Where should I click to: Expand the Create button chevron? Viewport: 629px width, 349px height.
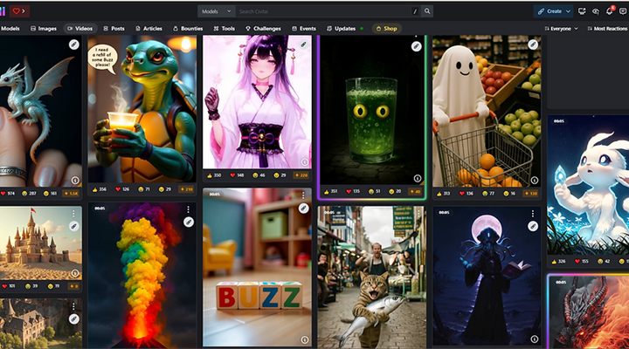pos(568,11)
